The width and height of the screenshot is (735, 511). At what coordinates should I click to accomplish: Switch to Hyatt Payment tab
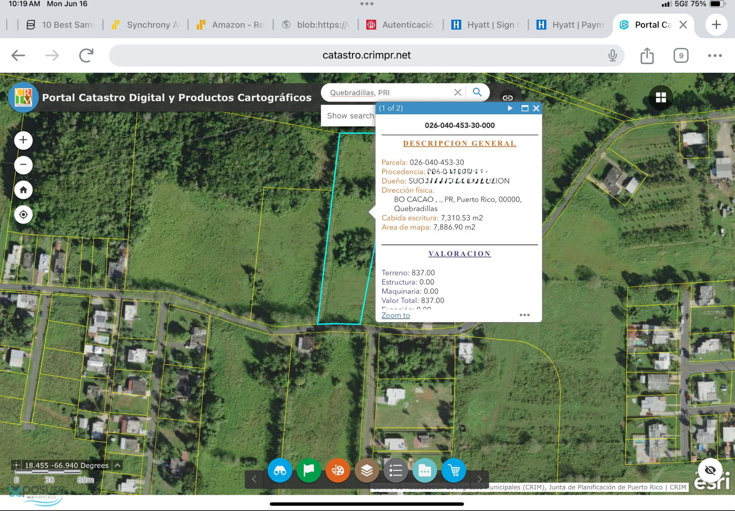point(570,25)
